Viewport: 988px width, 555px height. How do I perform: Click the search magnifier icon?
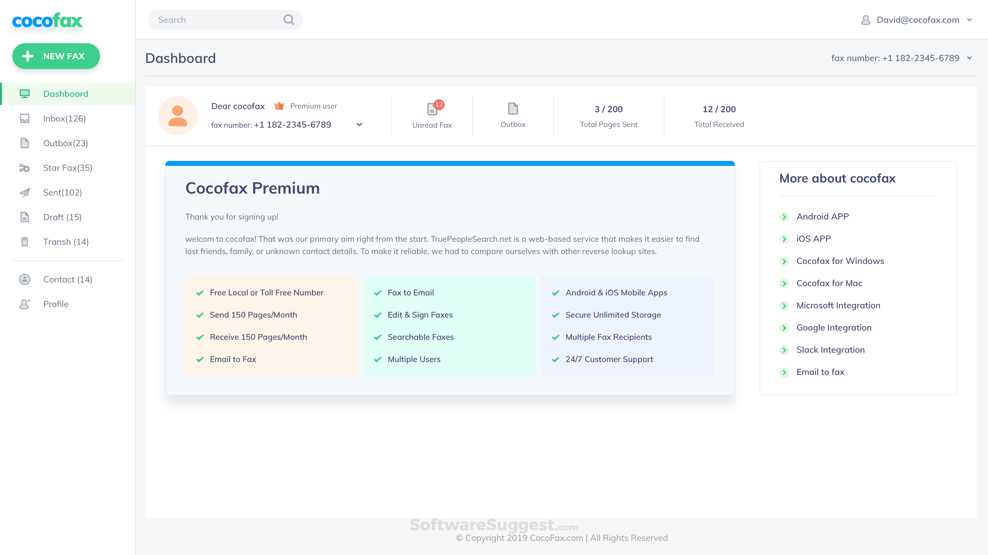tap(289, 19)
